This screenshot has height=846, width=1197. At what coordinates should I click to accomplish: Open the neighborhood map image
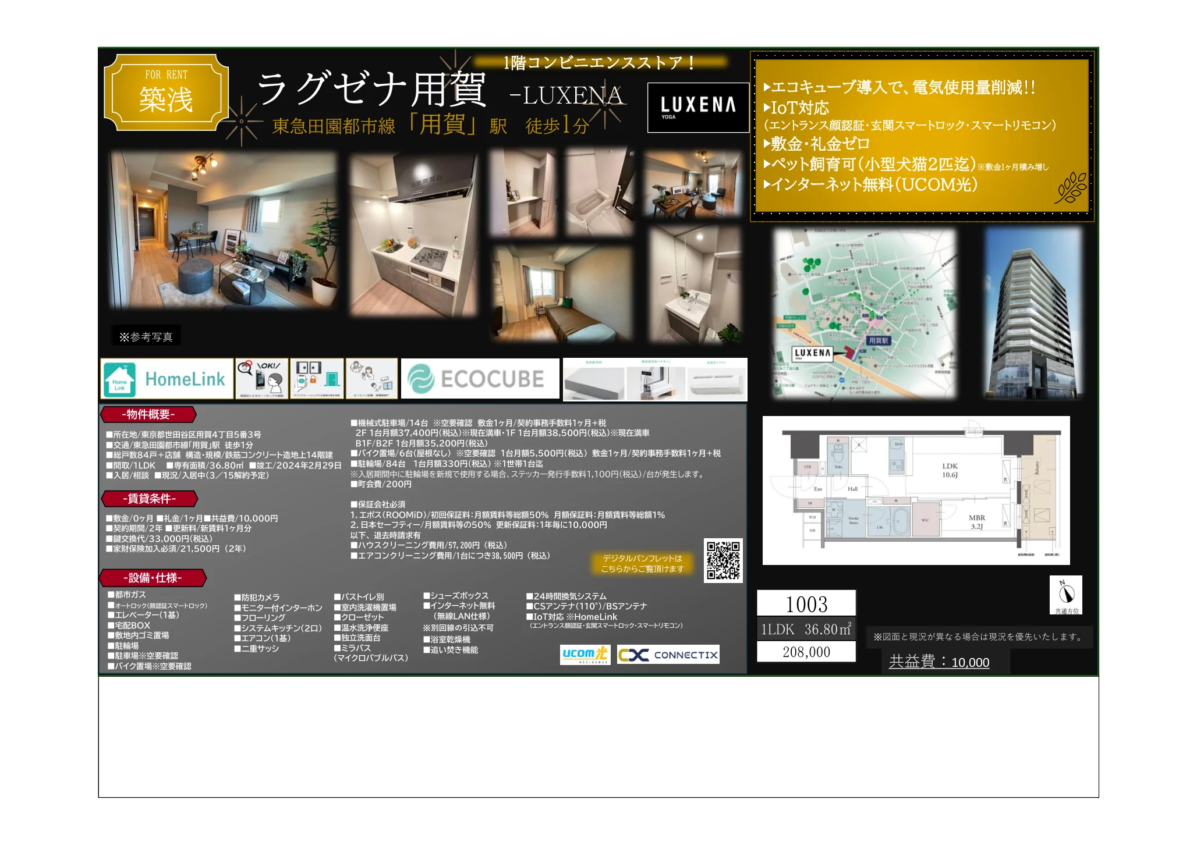(x=864, y=313)
